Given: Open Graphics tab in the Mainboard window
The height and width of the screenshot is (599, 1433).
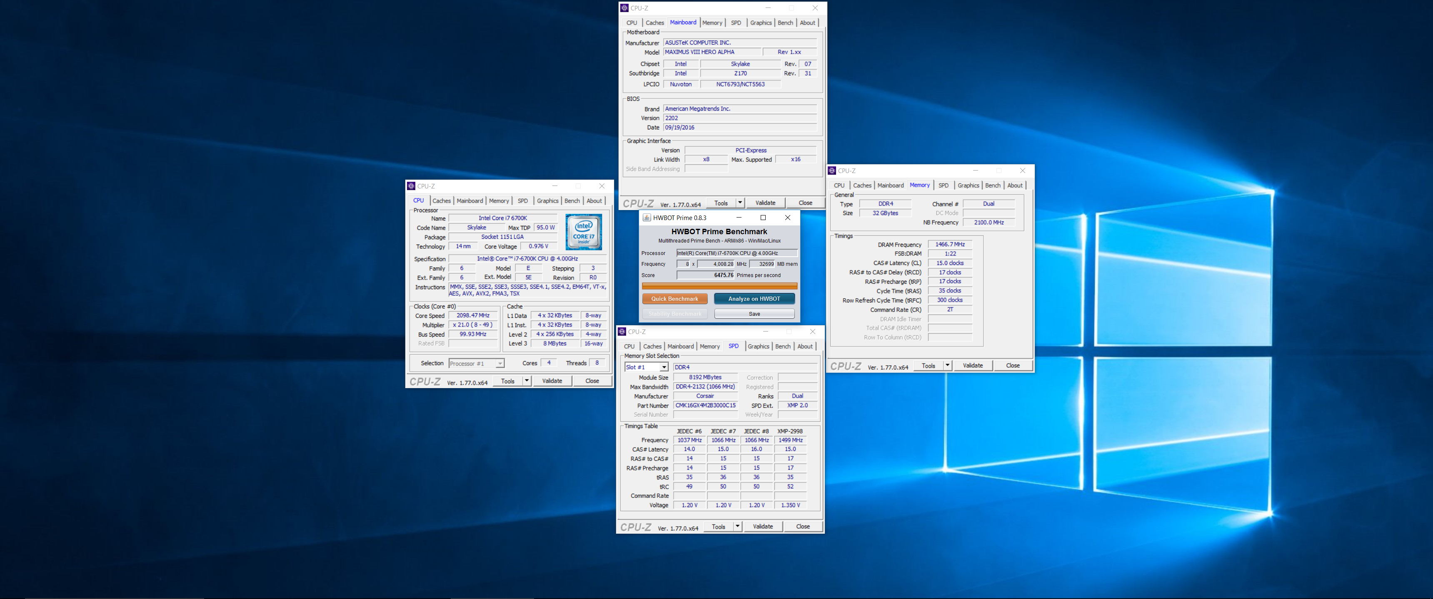Looking at the screenshot, I should pyautogui.click(x=760, y=23).
